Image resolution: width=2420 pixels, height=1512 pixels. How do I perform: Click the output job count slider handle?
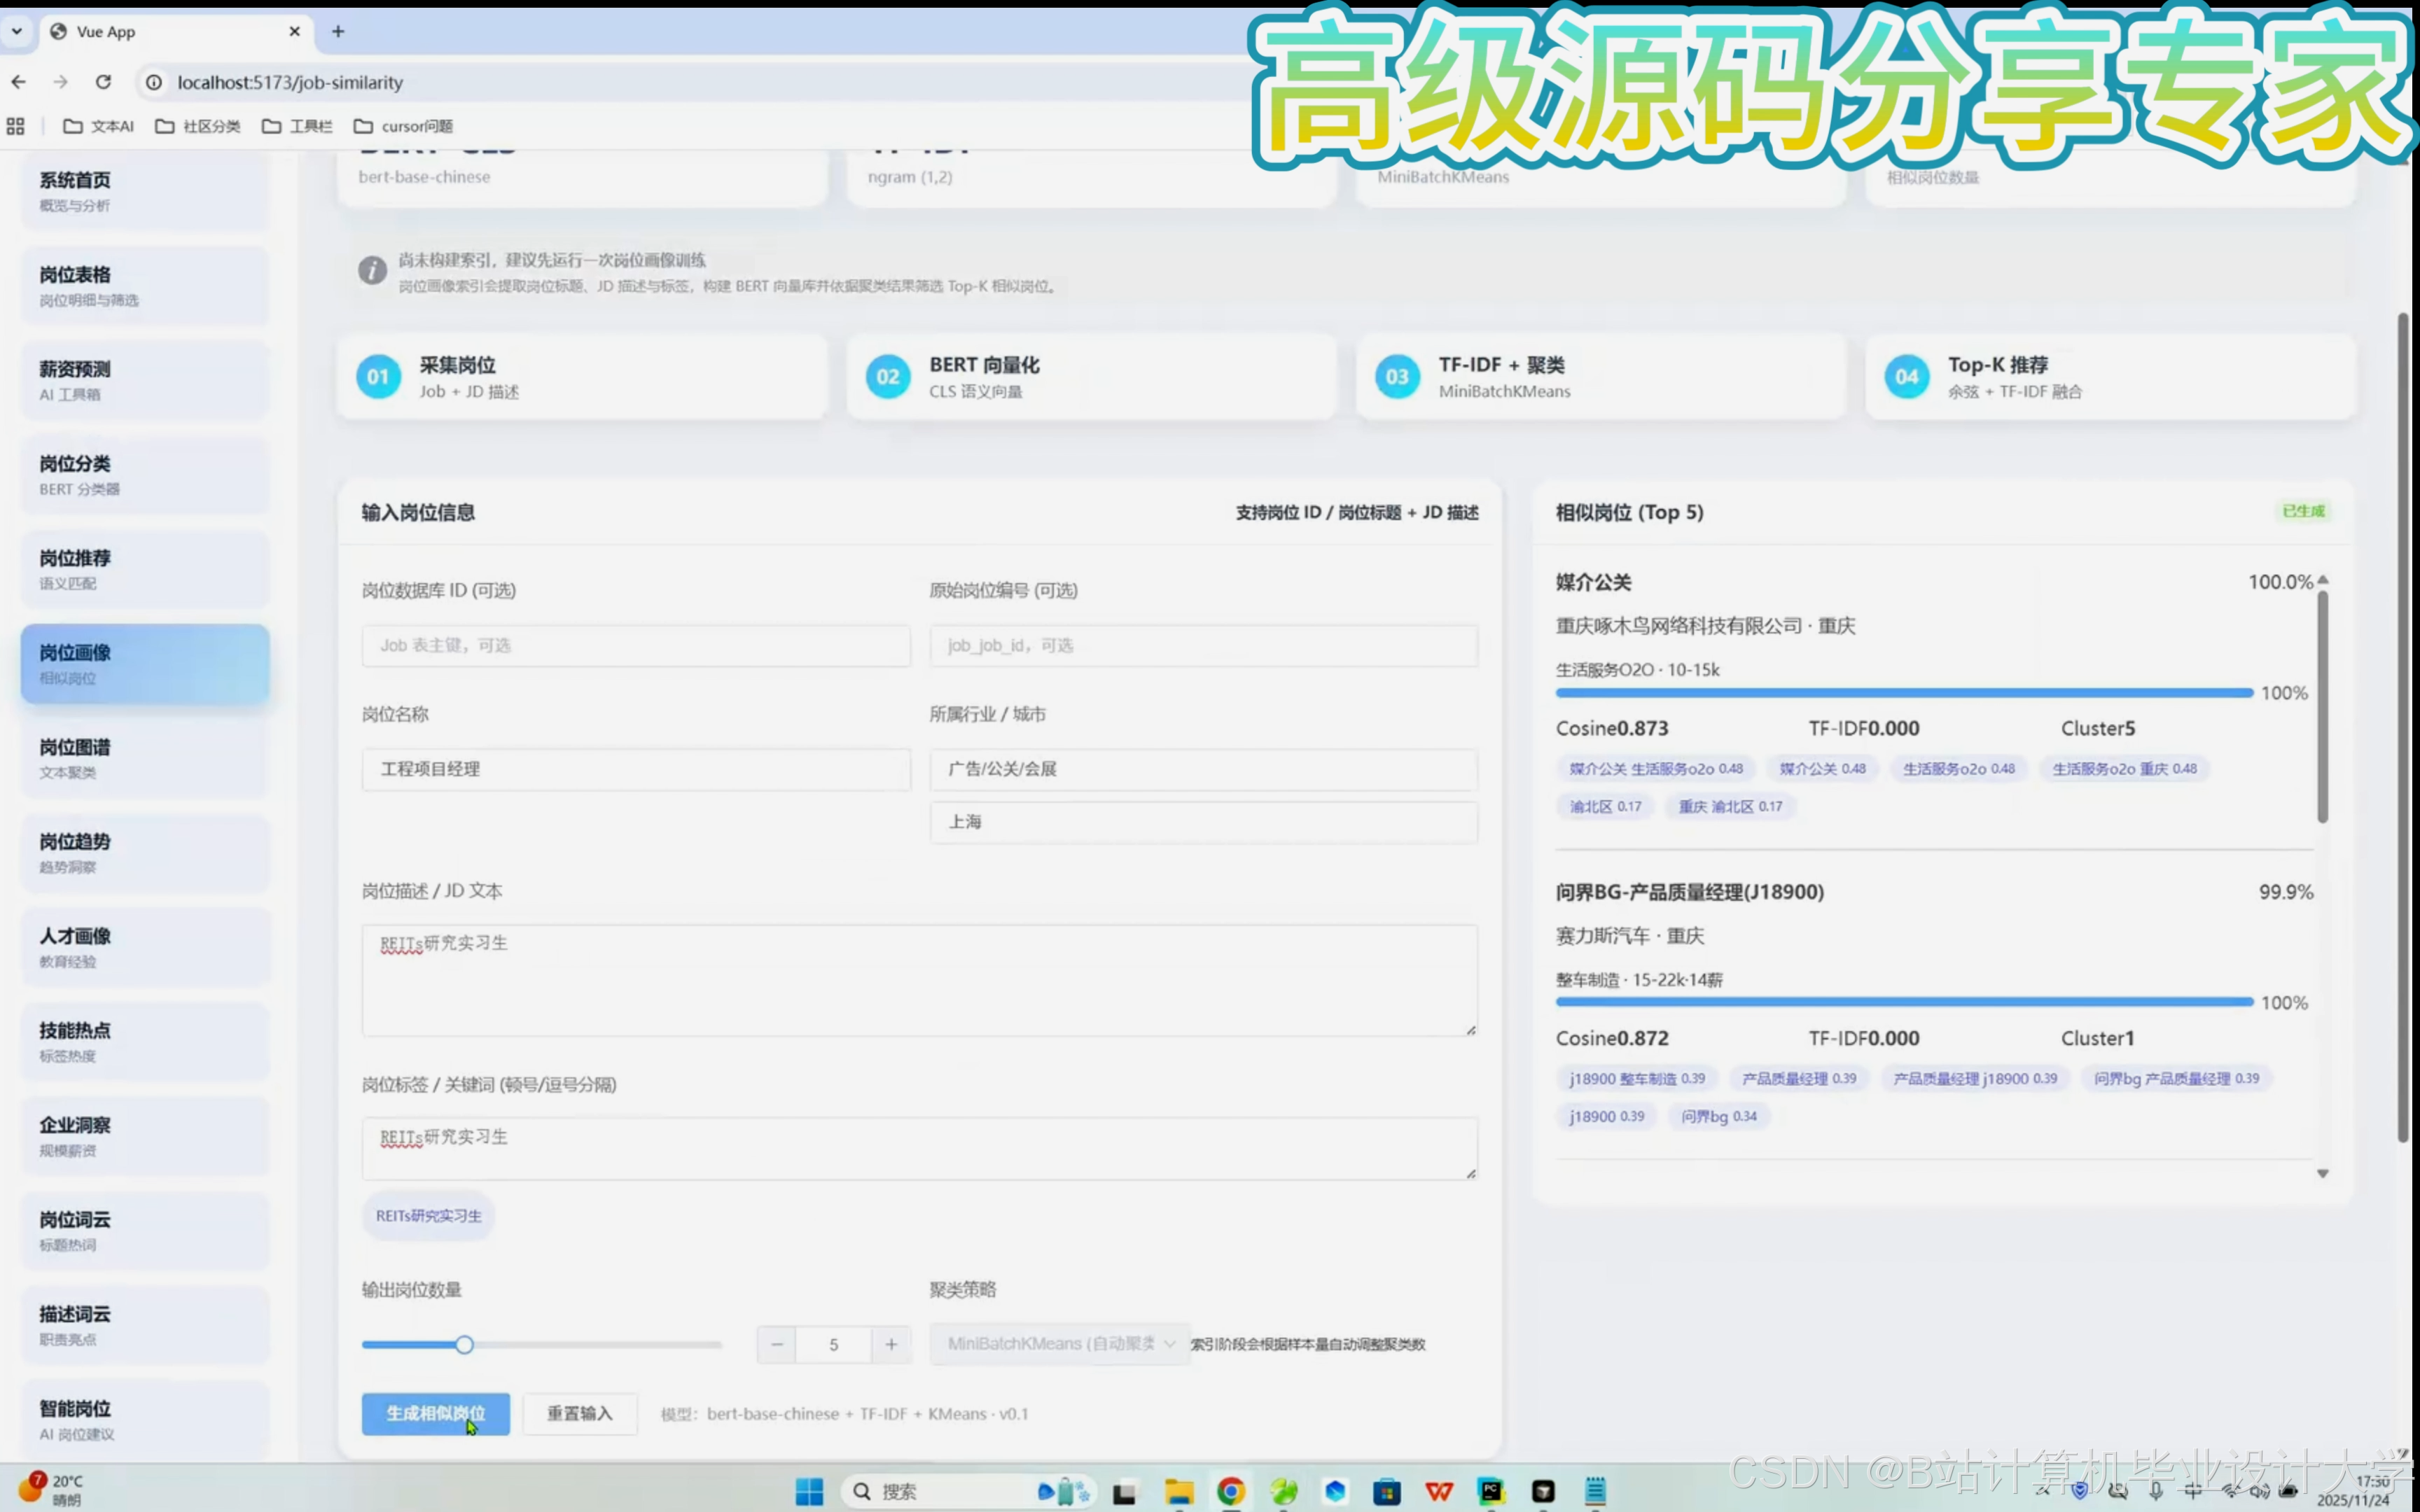pyautogui.click(x=464, y=1344)
